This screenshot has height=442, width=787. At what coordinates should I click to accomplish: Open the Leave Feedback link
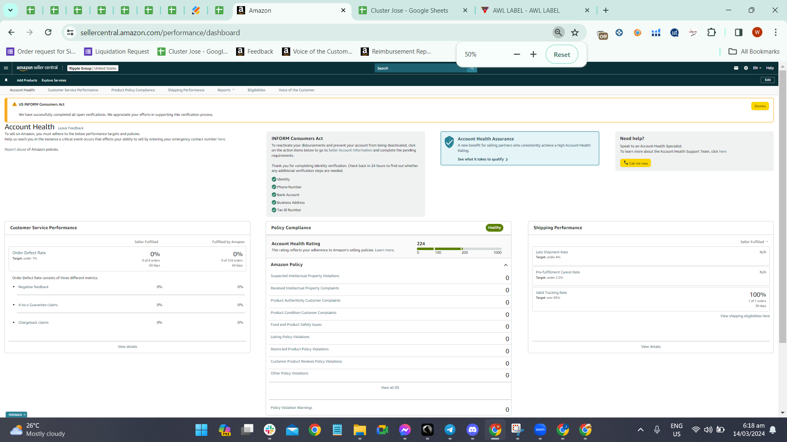coord(71,128)
